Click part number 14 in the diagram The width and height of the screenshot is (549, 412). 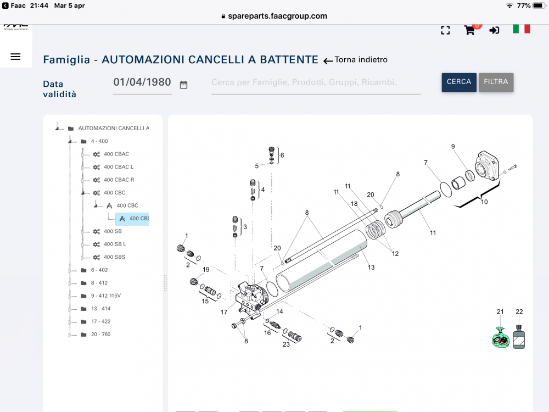pos(279,311)
